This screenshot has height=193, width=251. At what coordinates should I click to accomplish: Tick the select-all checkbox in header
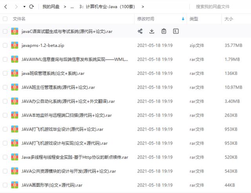5,19
